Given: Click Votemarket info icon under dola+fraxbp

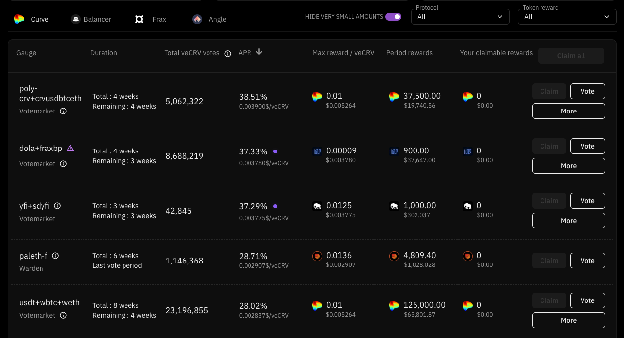Looking at the screenshot, I should pyautogui.click(x=63, y=164).
